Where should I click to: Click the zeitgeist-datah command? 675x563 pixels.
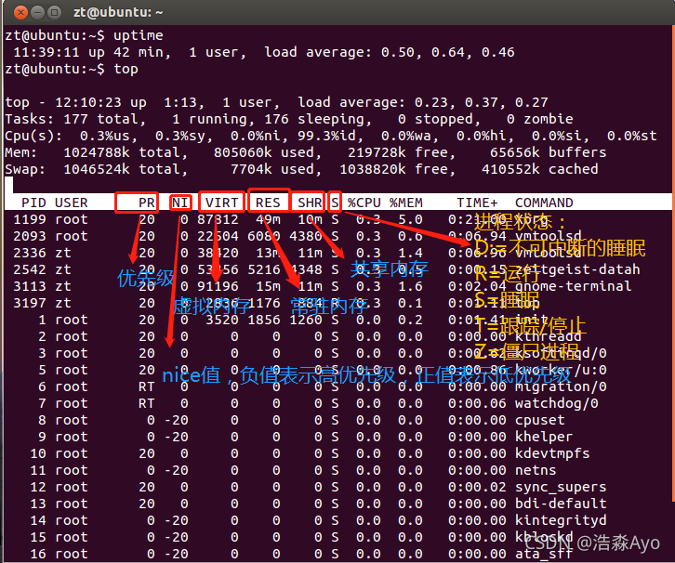577,269
